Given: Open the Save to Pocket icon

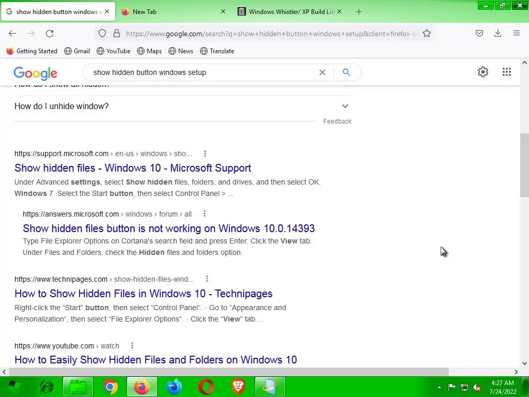Looking at the screenshot, I should click(479, 33).
